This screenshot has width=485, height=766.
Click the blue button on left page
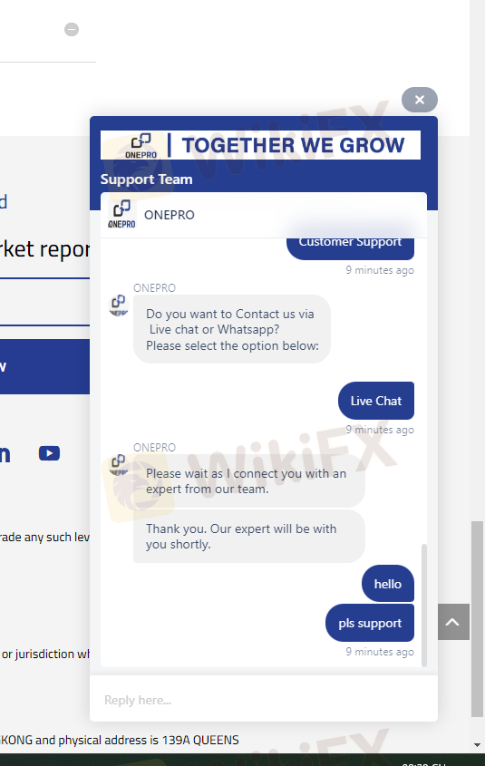(45, 366)
